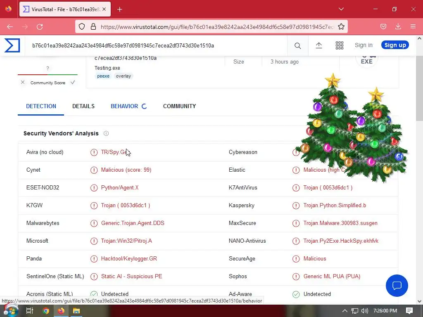Reload the page with refresh icon

(x=40, y=26)
